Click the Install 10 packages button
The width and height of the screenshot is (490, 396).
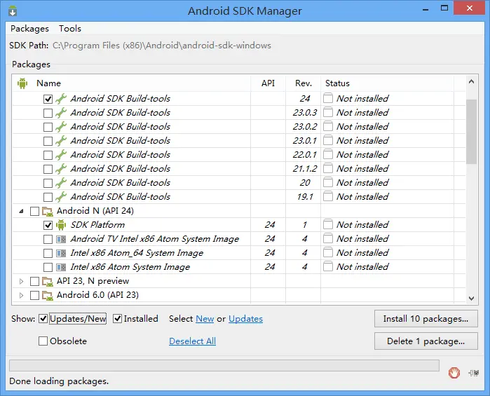426,319
